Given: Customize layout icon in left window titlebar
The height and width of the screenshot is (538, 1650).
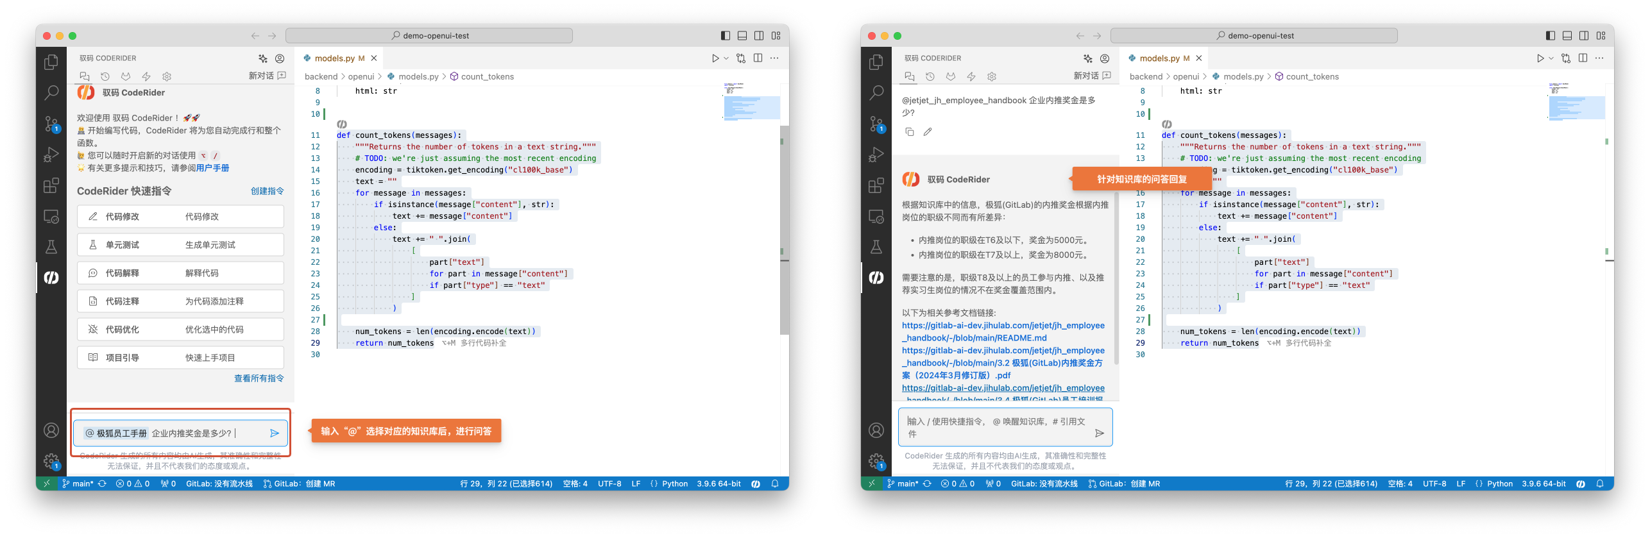Looking at the screenshot, I should pyautogui.click(x=776, y=36).
